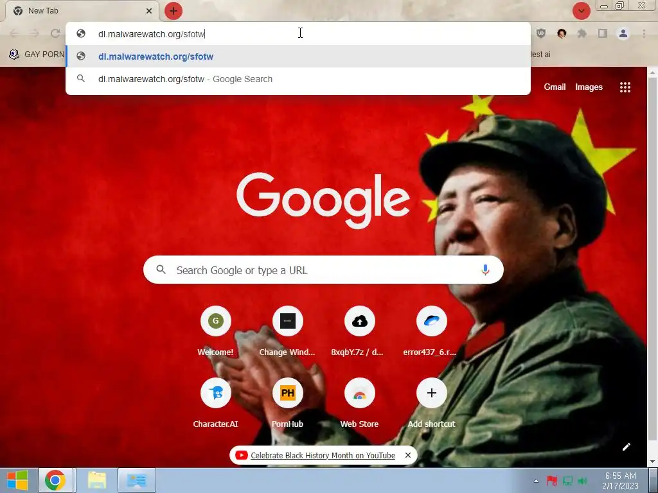Click the Google logo
This screenshot has height=493, width=658.
click(323, 200)
